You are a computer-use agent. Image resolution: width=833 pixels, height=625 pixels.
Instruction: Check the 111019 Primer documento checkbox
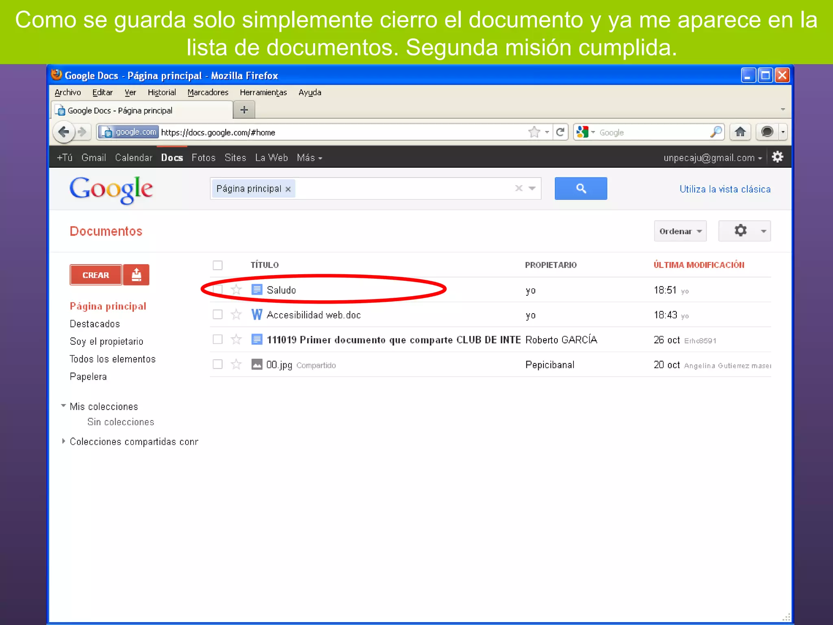click(x=218, y=339)
